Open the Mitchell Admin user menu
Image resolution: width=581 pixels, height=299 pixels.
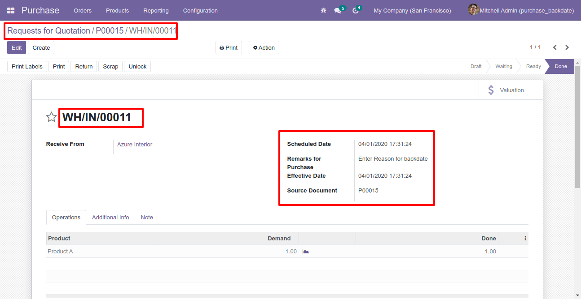point(521,10)
